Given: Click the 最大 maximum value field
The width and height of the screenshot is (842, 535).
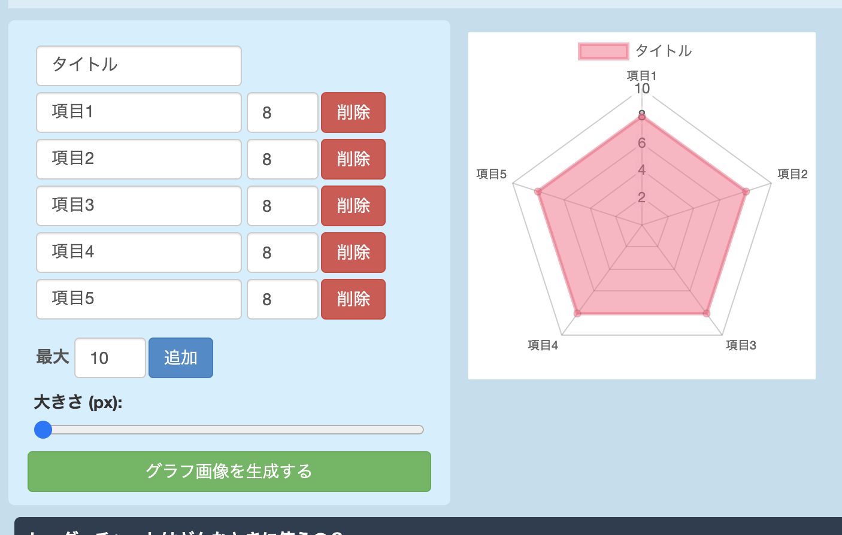Looking at the screenshot, I should click(110, 358).
